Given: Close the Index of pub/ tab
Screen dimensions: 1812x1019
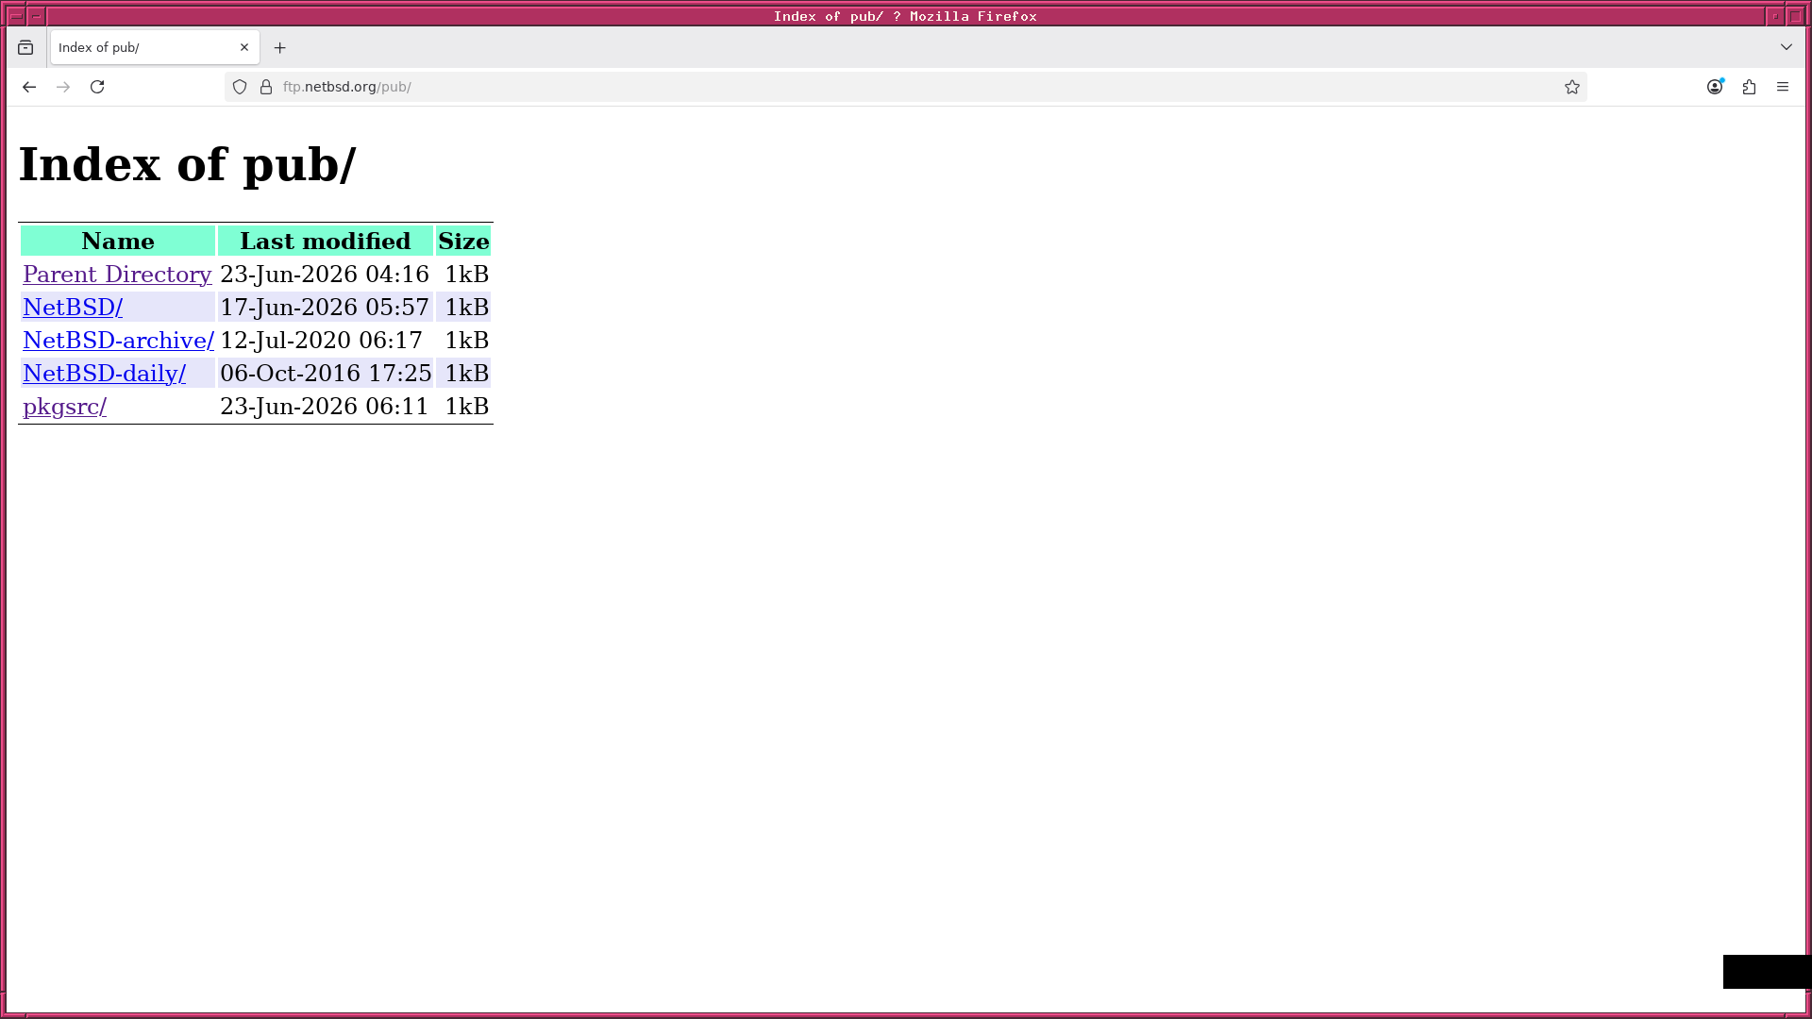Looking at the screenshot, I should coord(244,47).
